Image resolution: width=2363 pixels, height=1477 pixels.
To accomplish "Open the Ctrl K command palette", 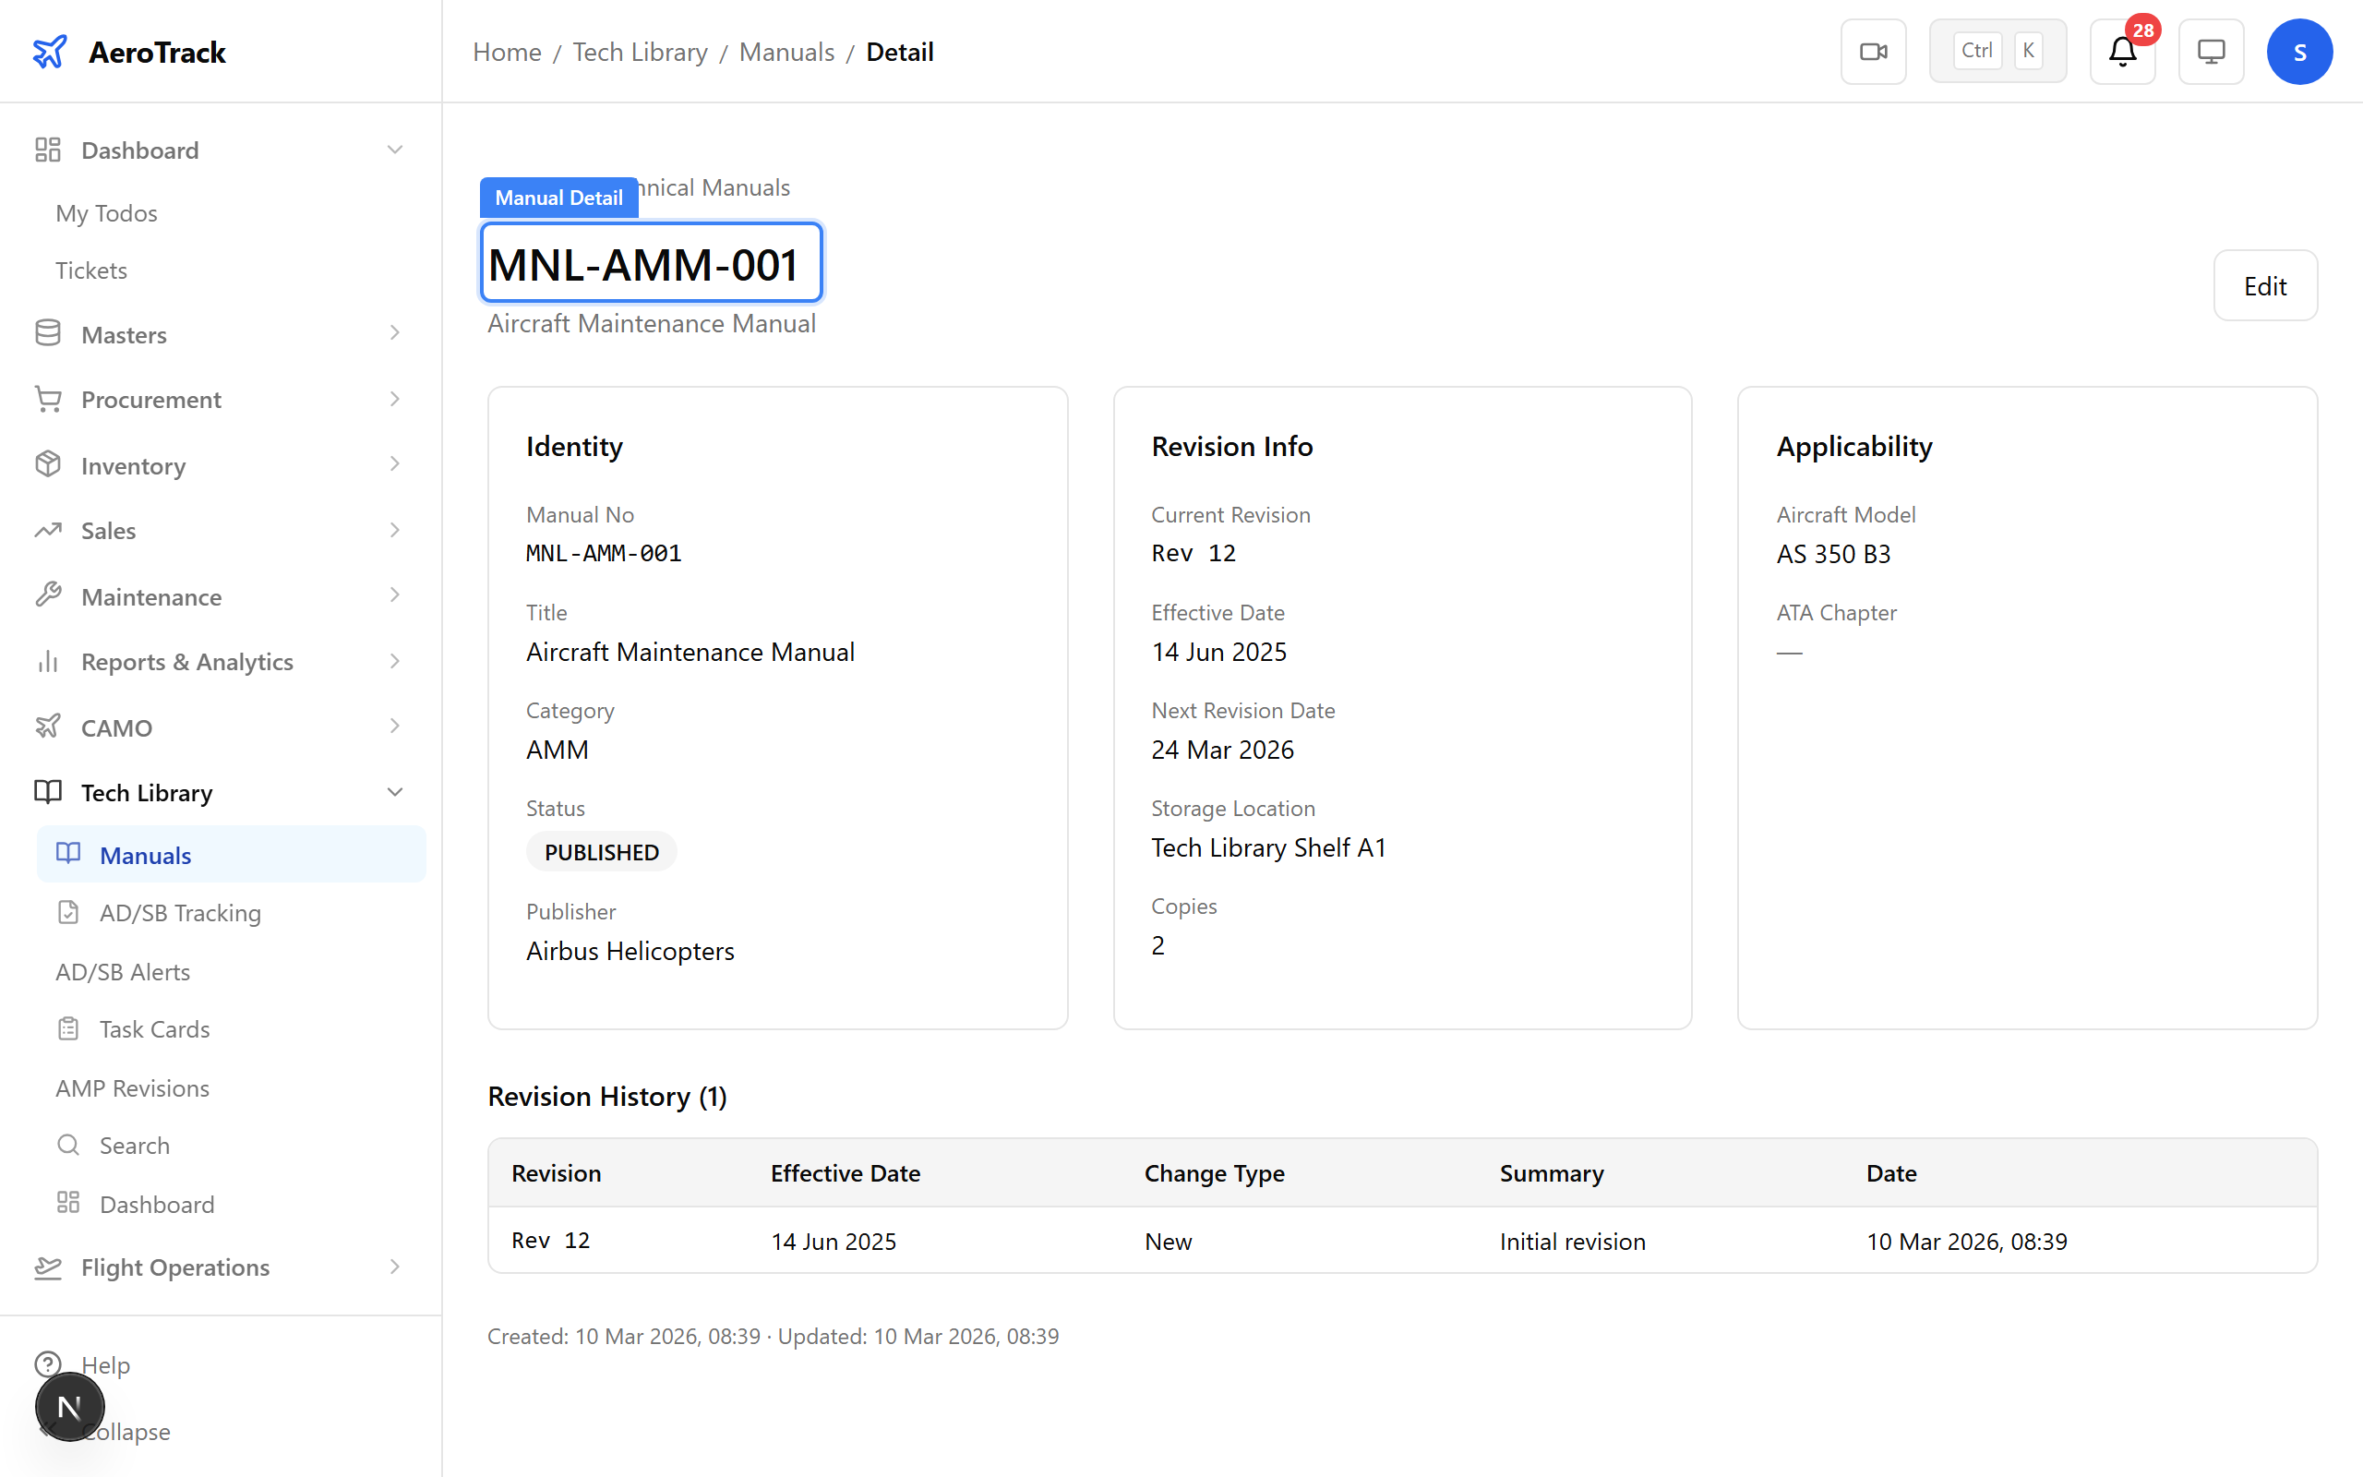I will coord(1997,52).
